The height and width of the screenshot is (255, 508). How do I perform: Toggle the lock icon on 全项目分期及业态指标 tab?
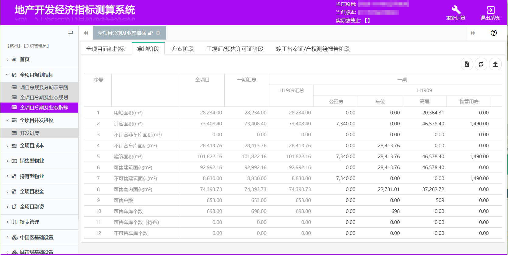click(x=150, y=33)
